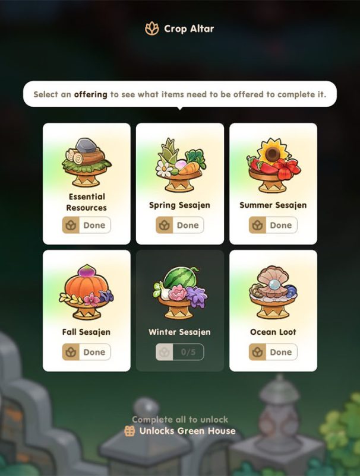
Task: Select the Summer Sesajen sunflower basket
Action: pos(273,166)
